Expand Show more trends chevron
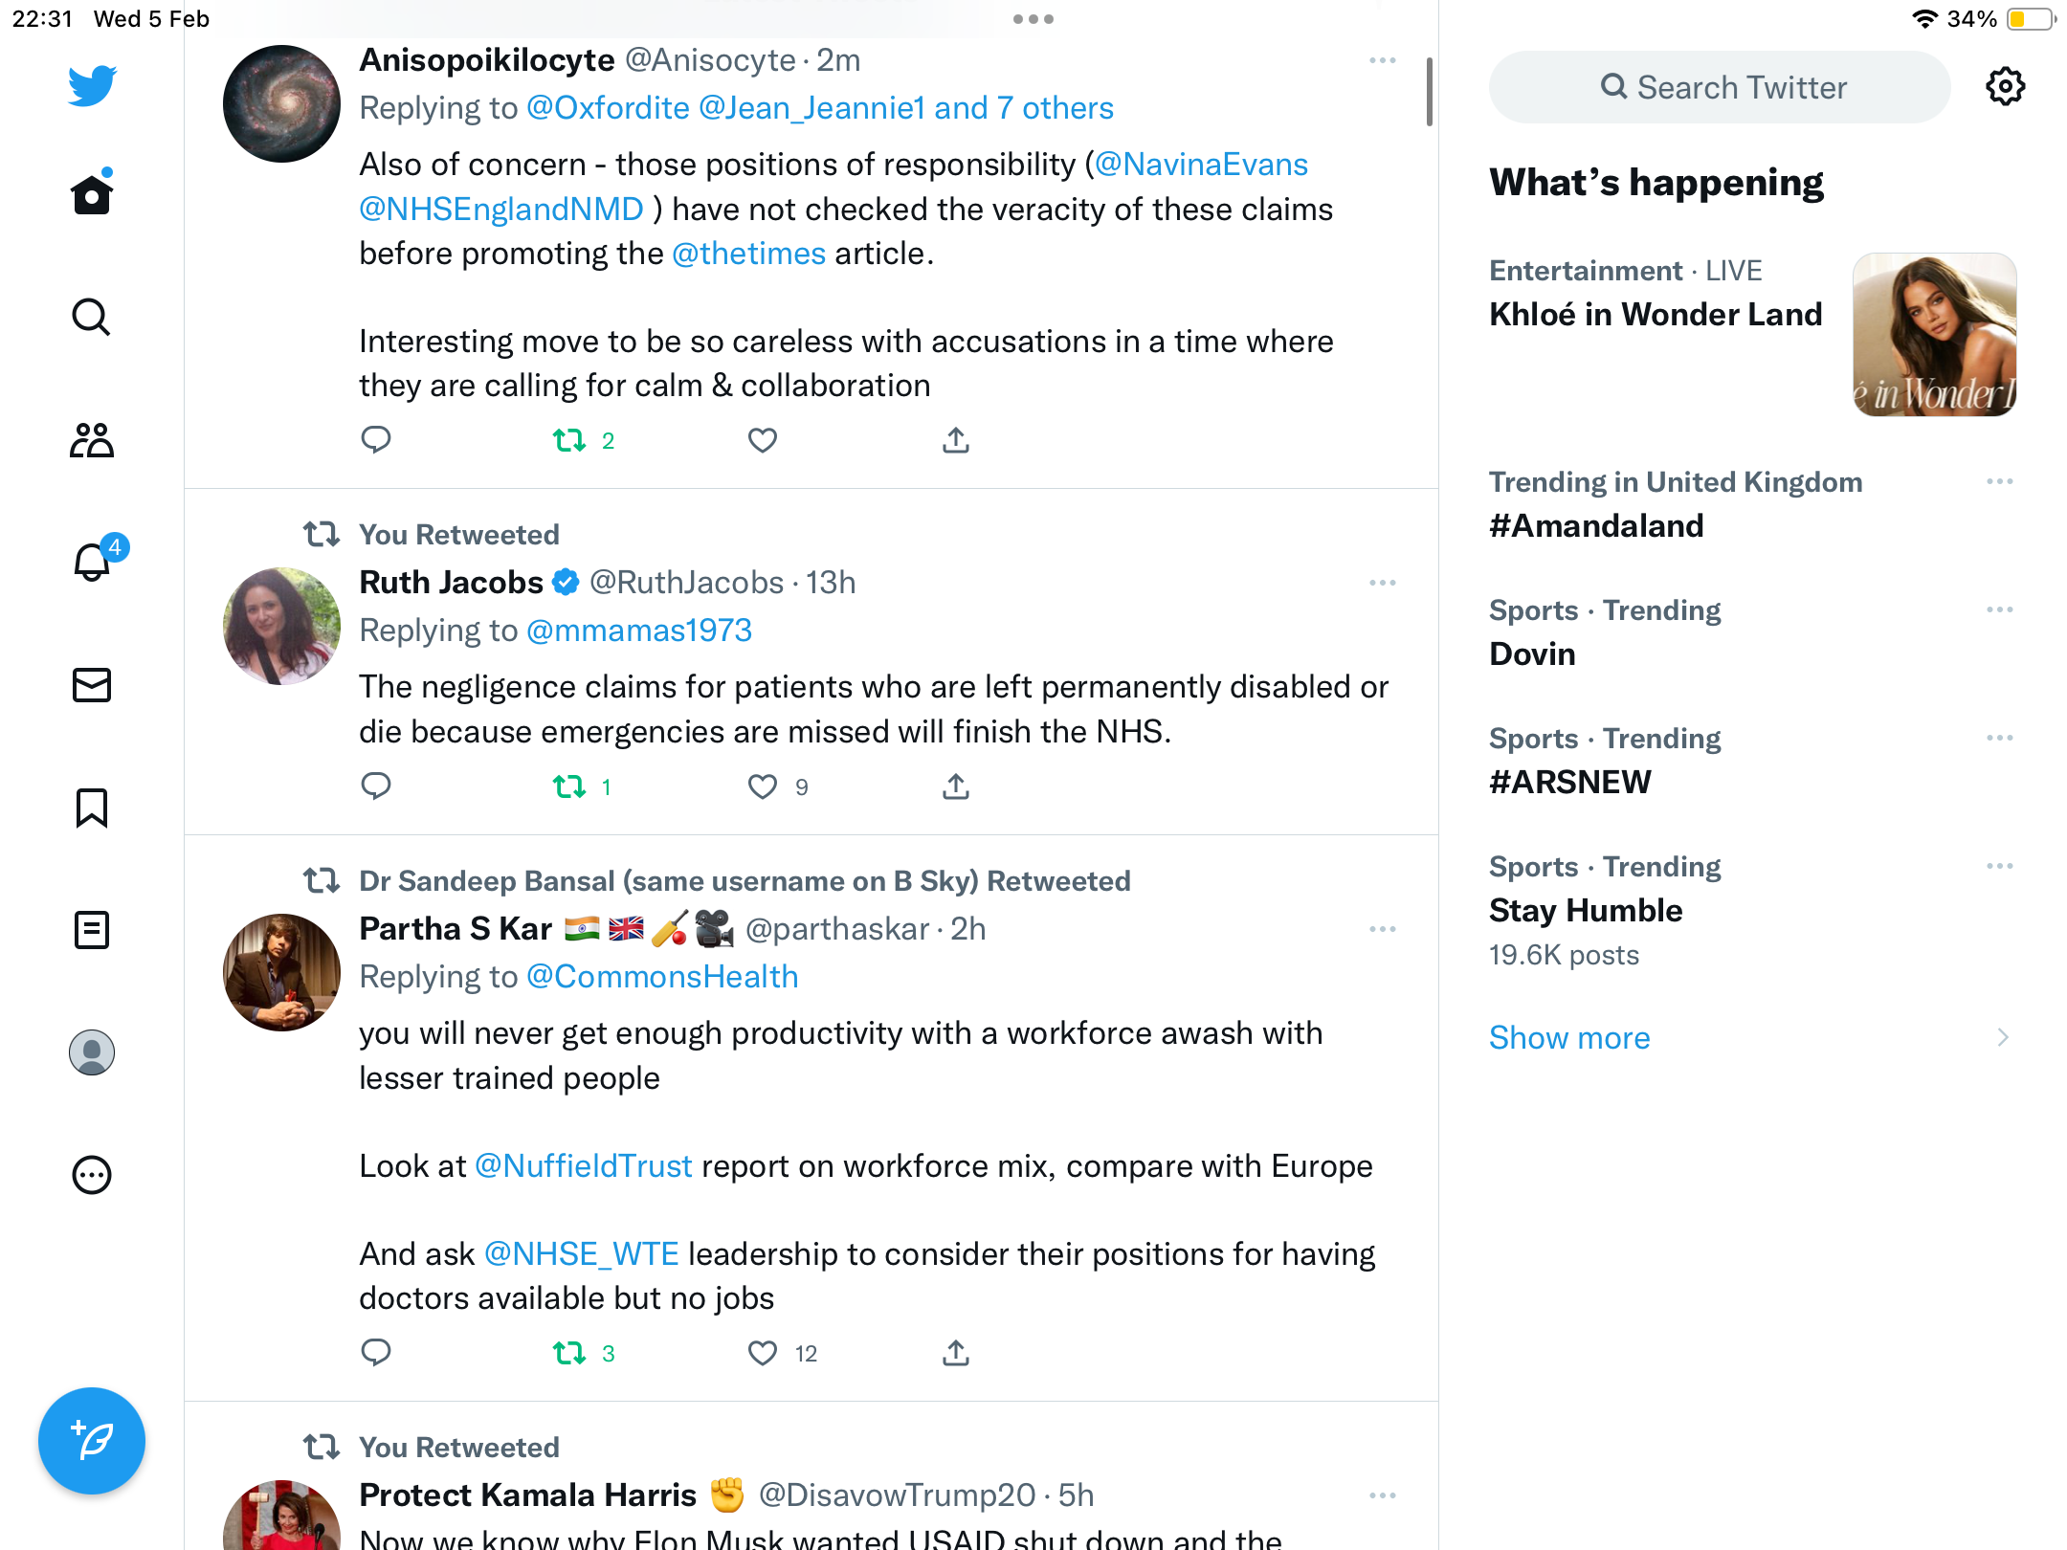The width and height of the screenshot is (2067, 1550). tap(2003, 1037)
